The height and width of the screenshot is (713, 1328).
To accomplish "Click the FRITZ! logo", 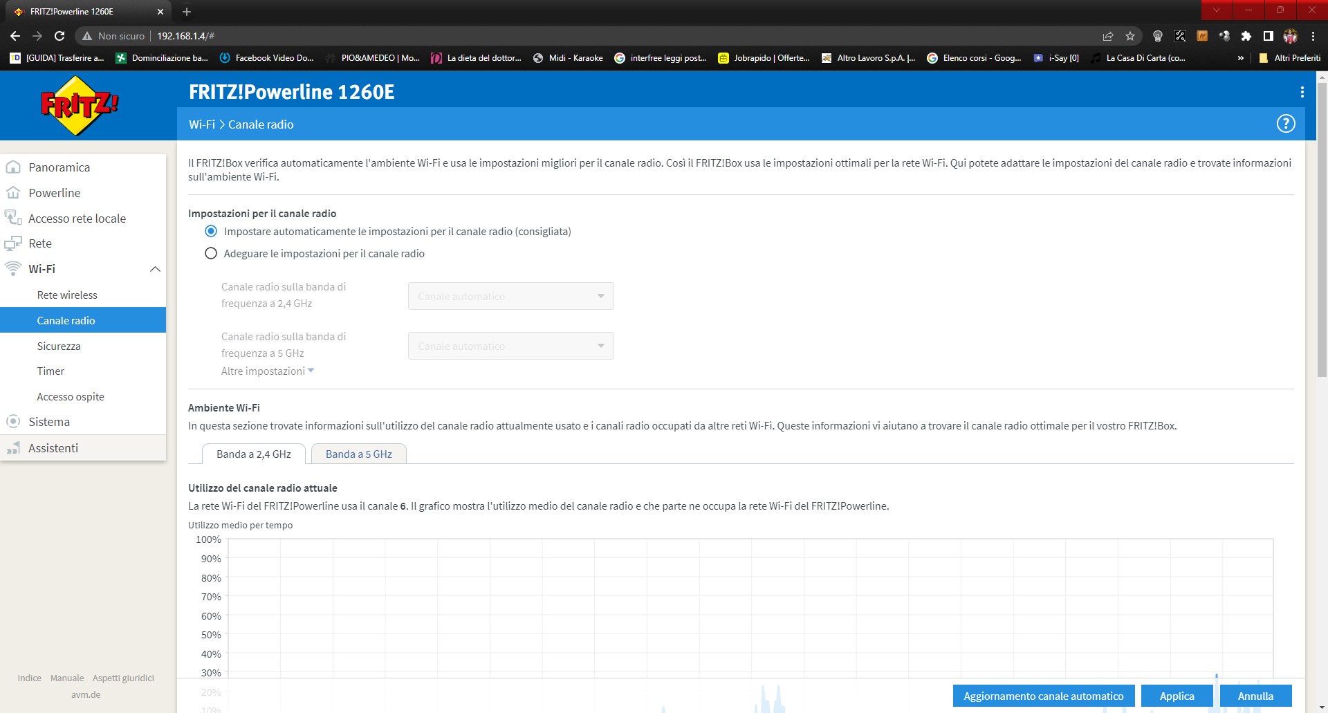I will [80, 105].
